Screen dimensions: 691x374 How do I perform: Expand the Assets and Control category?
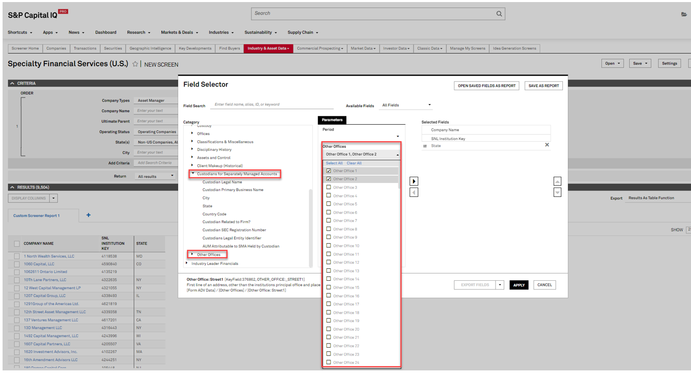192,158
